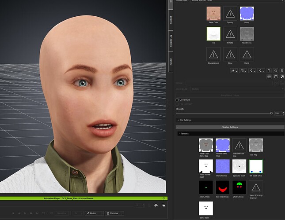Collapse the Textures subsection
This screenshot has height=220, width=285.
tap(231, 133)
